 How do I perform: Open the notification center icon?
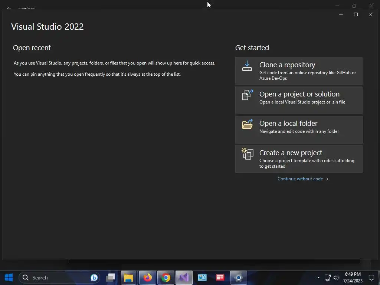(371, 278)
